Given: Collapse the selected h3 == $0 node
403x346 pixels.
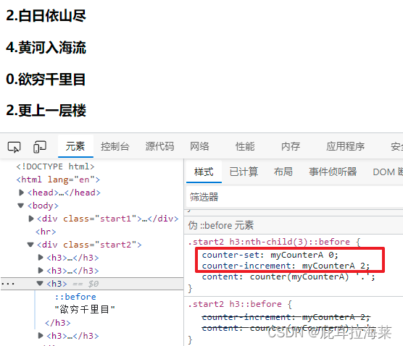Looking at the screenshot, I should click(40, 283).
